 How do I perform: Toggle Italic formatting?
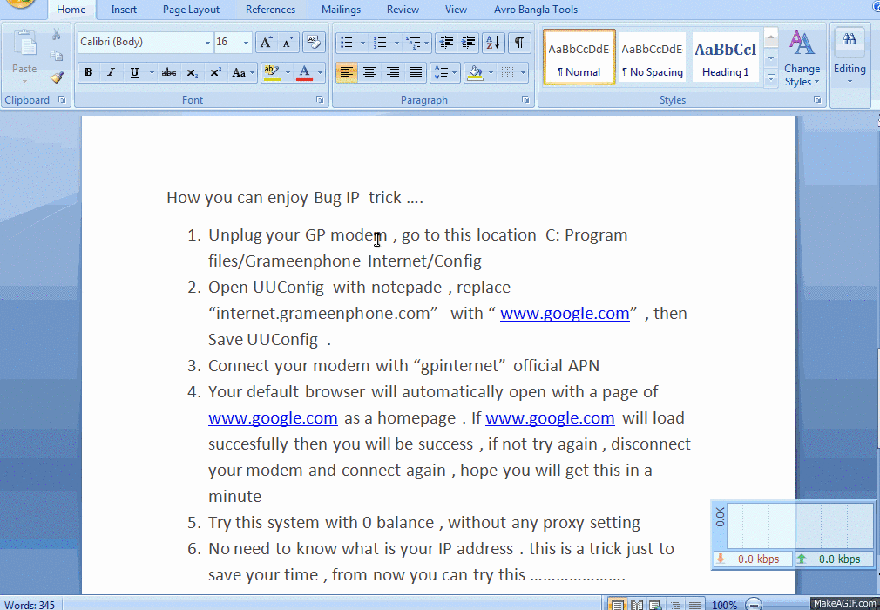[x=112, y=72]
